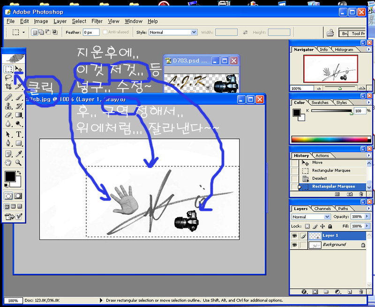375x307 pixels.
Task: Delete layer using Layers panel trash icon
Action: coord(360,292)
